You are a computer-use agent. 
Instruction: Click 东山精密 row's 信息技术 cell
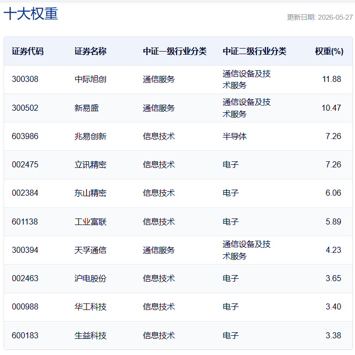(x=159, y=193)
